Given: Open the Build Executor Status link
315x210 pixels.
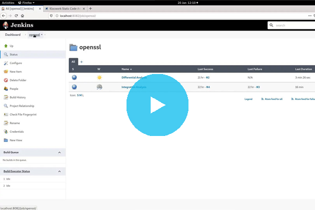Looking at the screenshot, I should (17, 171).
